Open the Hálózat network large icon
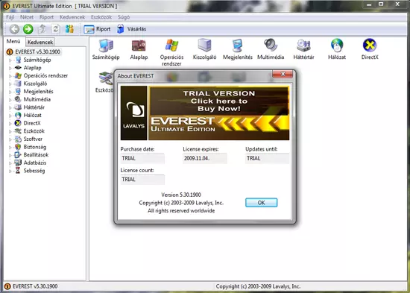Screen dimensions: 410x293 [x=337, y=49]
